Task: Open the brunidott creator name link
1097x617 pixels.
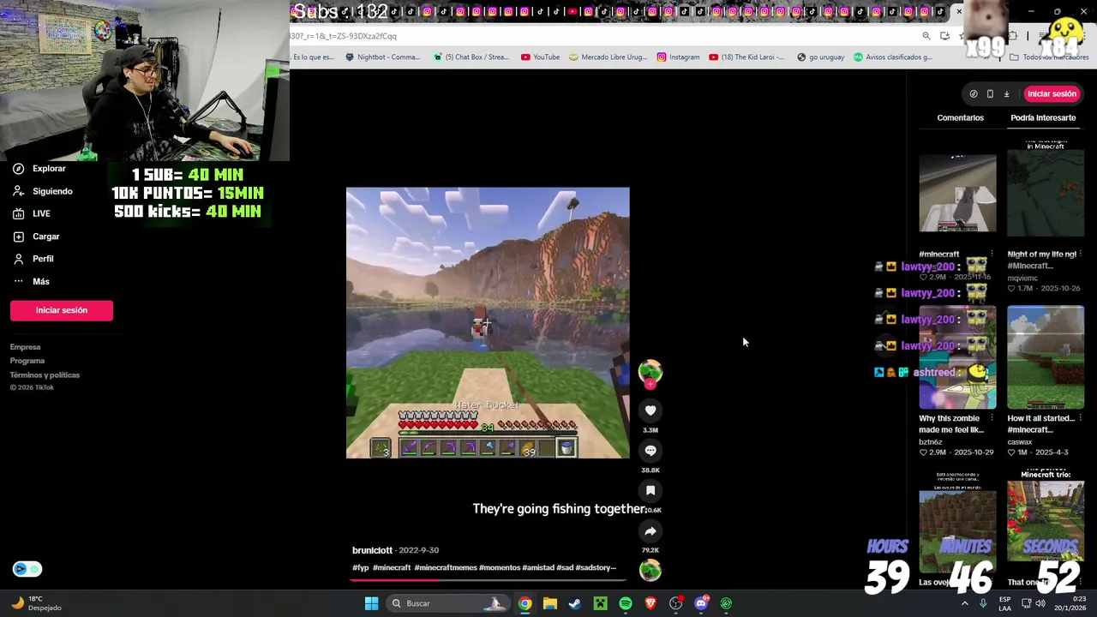Action: tap(372, 550)
